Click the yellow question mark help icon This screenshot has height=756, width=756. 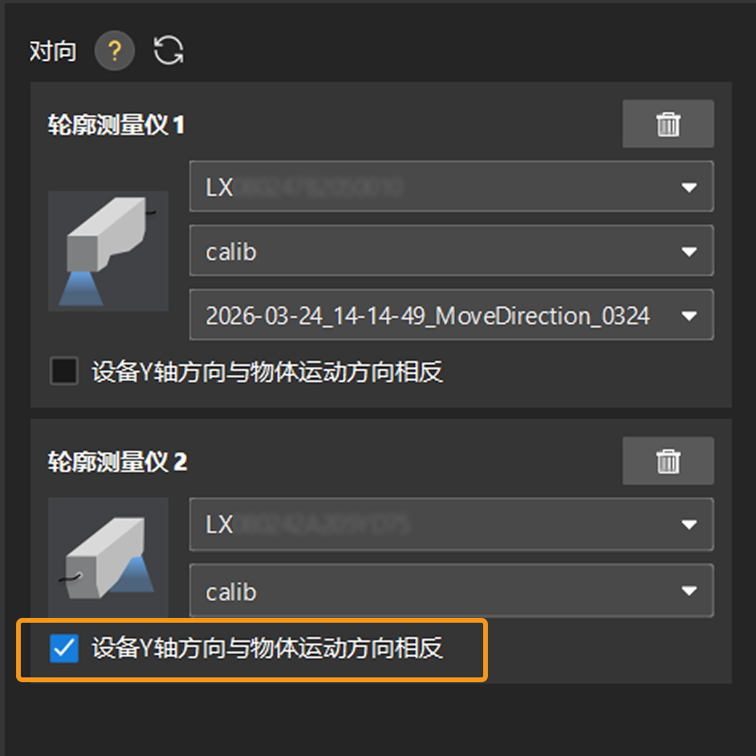(x=114, y=51)
